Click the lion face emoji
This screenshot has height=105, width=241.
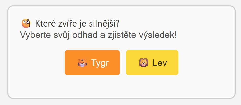point(144,63)
